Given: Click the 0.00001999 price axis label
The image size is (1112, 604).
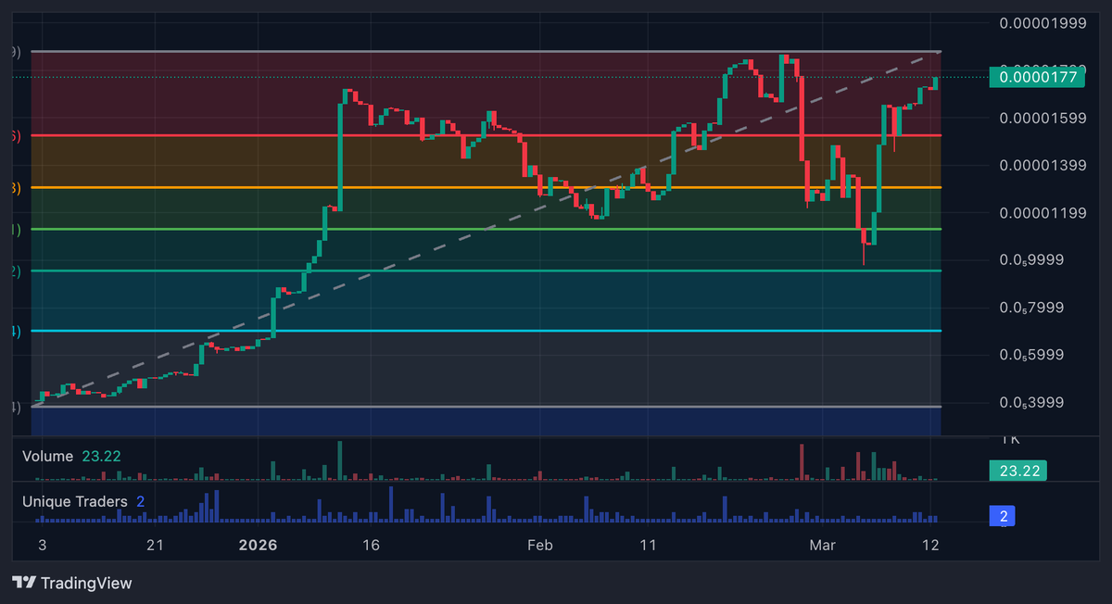Looking at the screenshot, I should (1042, 23).
